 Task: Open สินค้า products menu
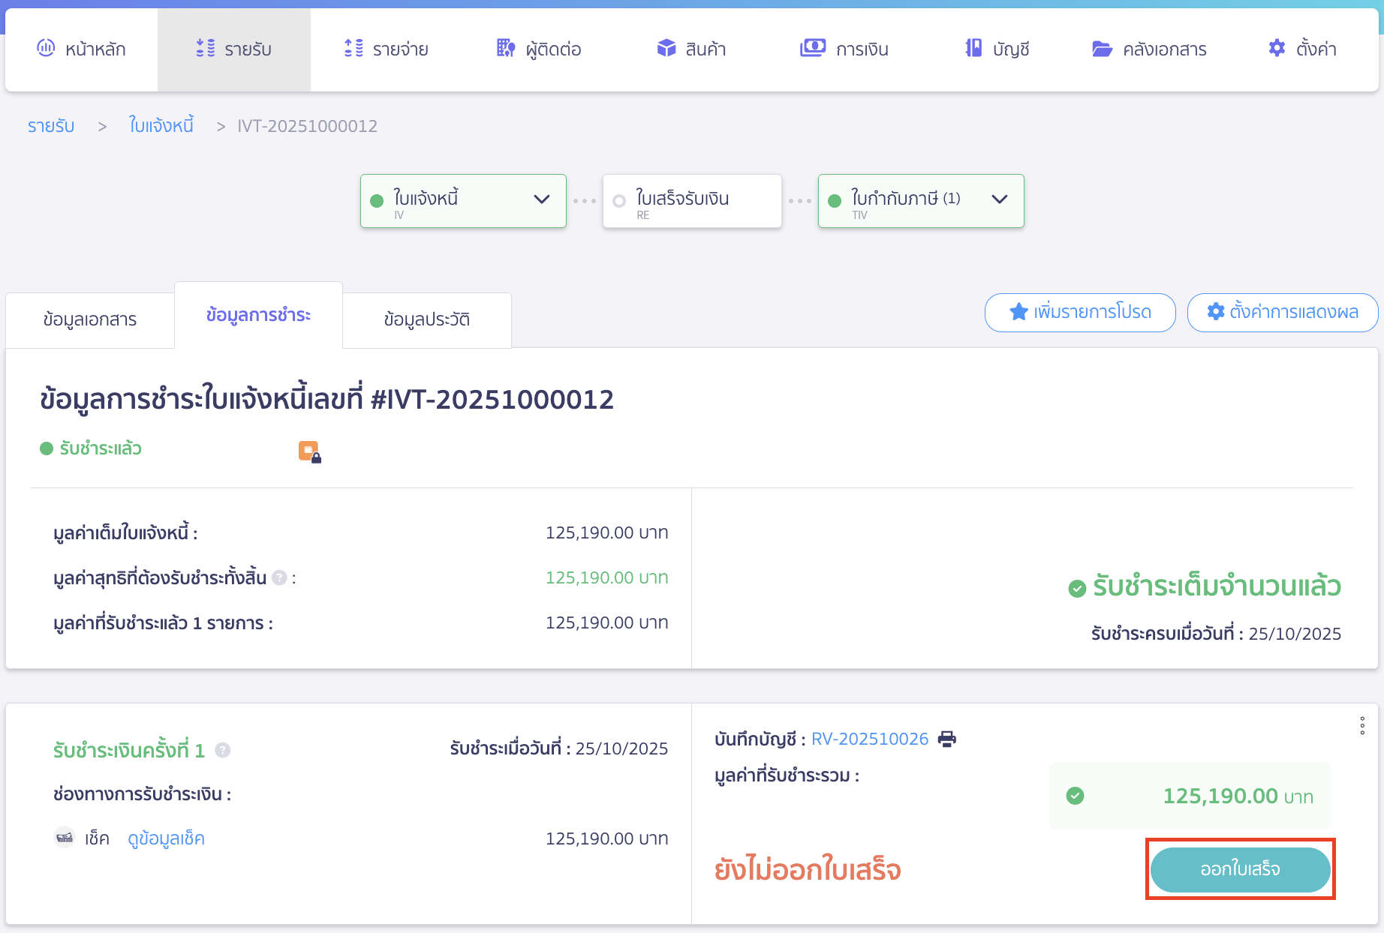[691, 49]
